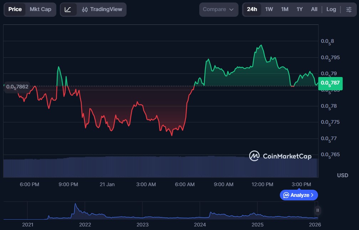This screenshot has height=230, width=359.
Task: Open chart settings sliders icon
Action: point(349,10)
